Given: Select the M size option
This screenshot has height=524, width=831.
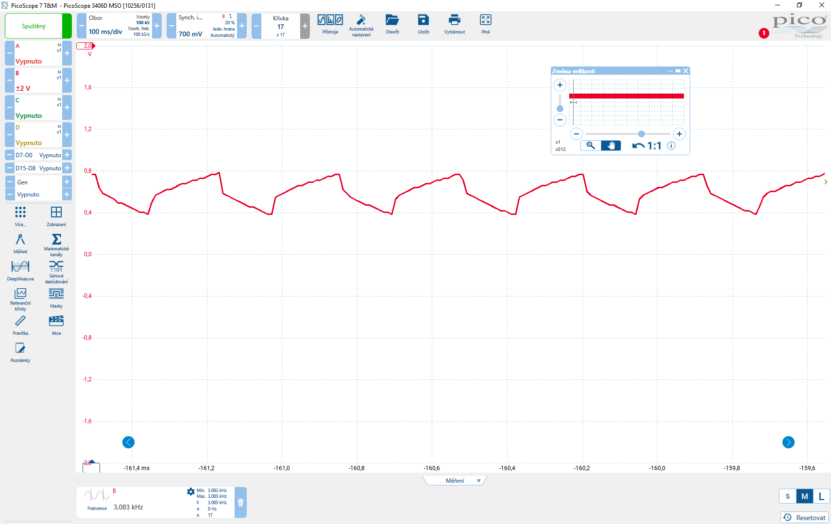Looking at the screenshot, I should pyautogui.click(x=804, y=496).
